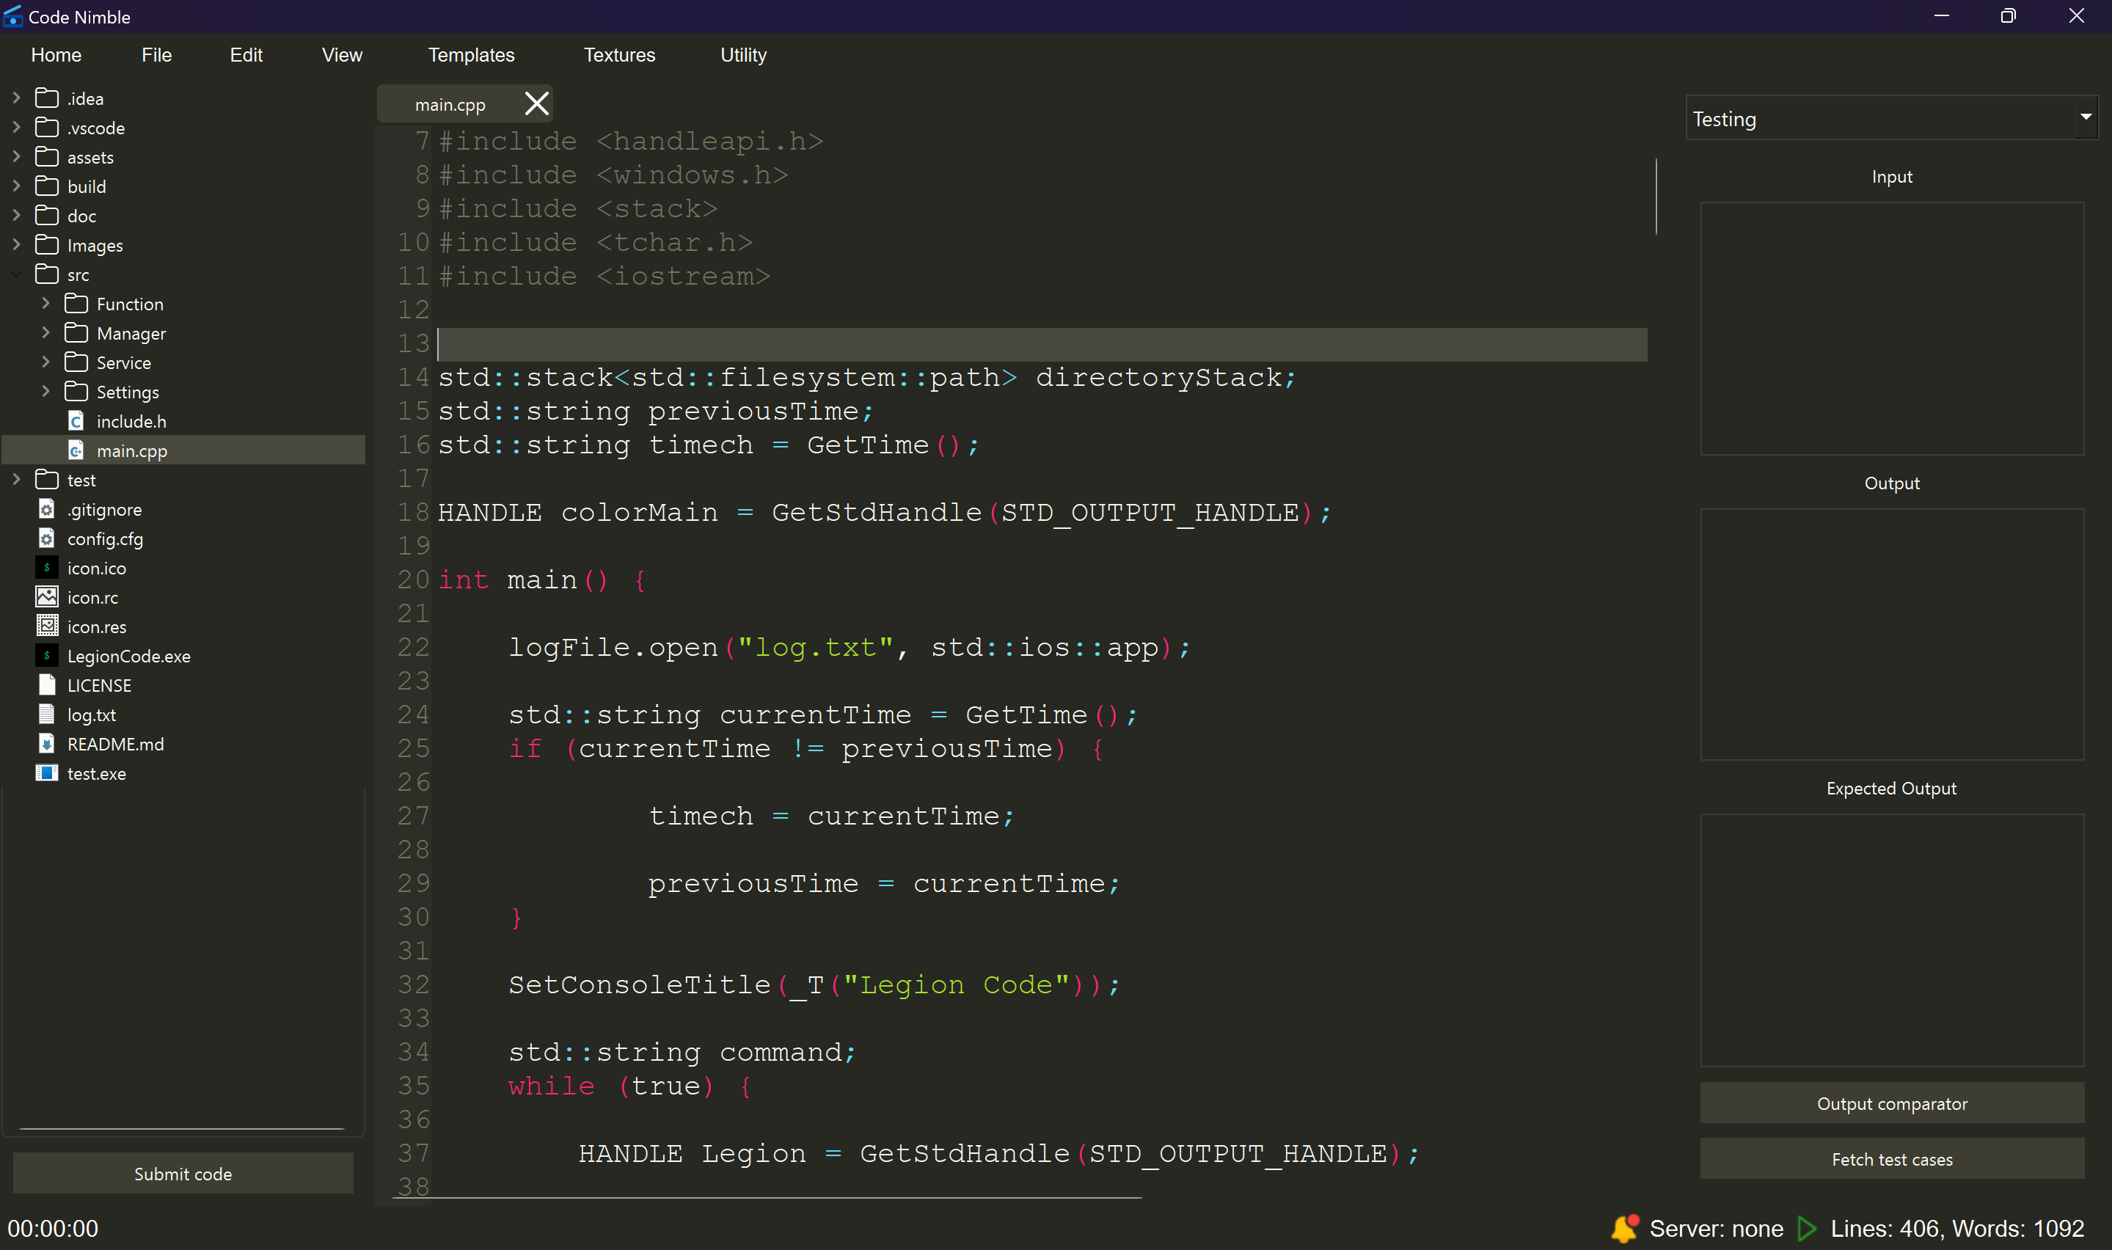The image size is (2112, 1250).
Task: Select LICENSE in the file tree
Action: coord(99,686)
